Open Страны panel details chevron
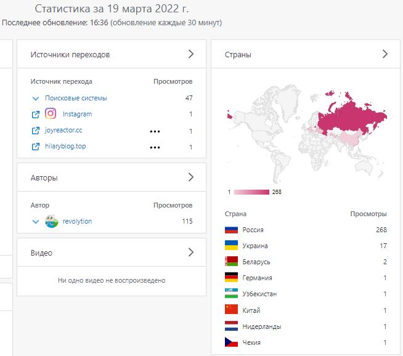Image resolution: width=403 pixels, height=356 pixels. tap(385, 54)
